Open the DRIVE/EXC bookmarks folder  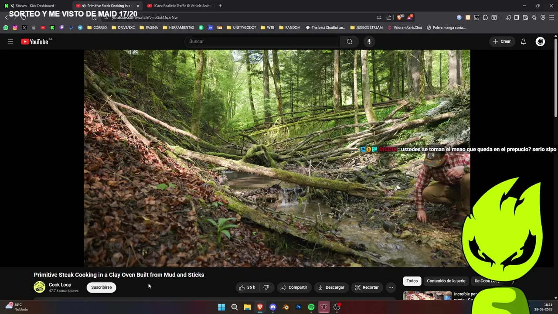pos(123,27)
